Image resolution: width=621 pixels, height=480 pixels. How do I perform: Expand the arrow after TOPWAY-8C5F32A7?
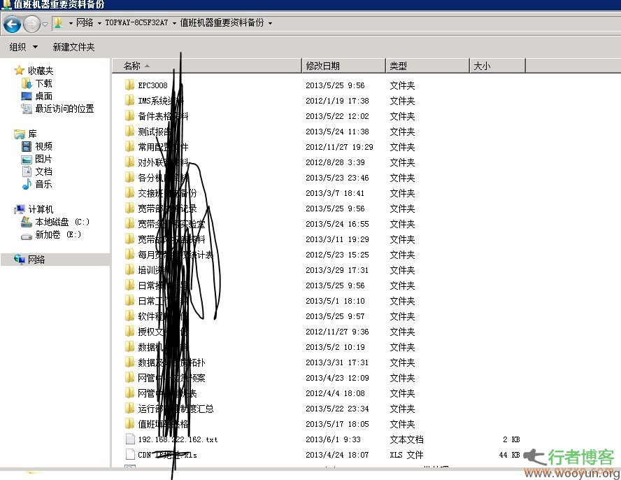coord(174,23)
